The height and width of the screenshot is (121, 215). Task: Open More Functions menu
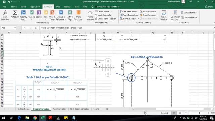[x=78, y=15]
